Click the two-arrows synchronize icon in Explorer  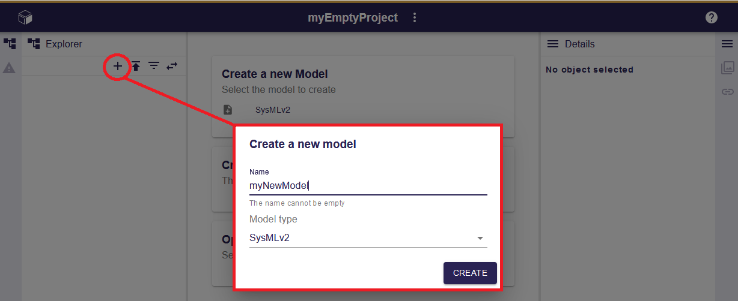pyautogui.click(x=172, y=66)
